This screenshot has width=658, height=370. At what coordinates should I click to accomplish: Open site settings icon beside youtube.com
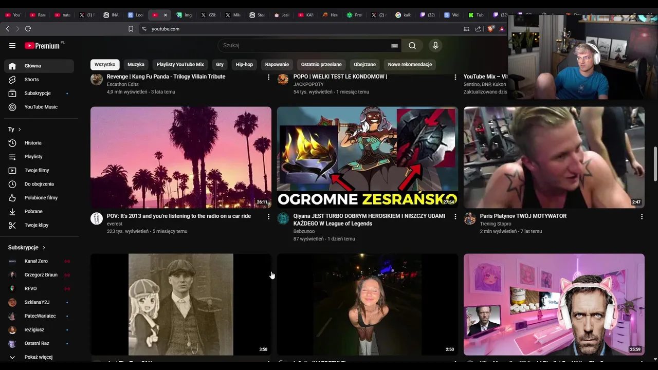144,29
